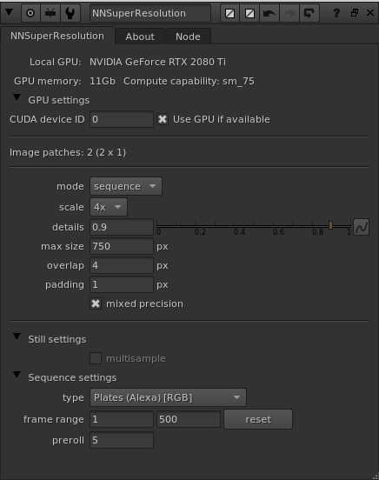
Task: Open the type dropdown Plates (Alexa) [RGB]
Action: (168, 397)
